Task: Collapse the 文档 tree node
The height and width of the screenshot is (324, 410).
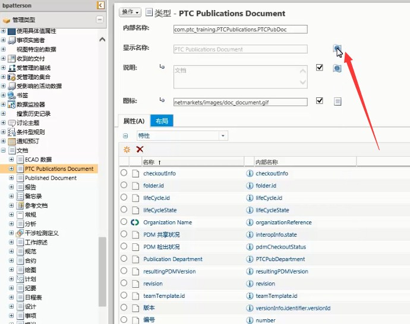Action: pyautogui.click(x=3, y=150)
